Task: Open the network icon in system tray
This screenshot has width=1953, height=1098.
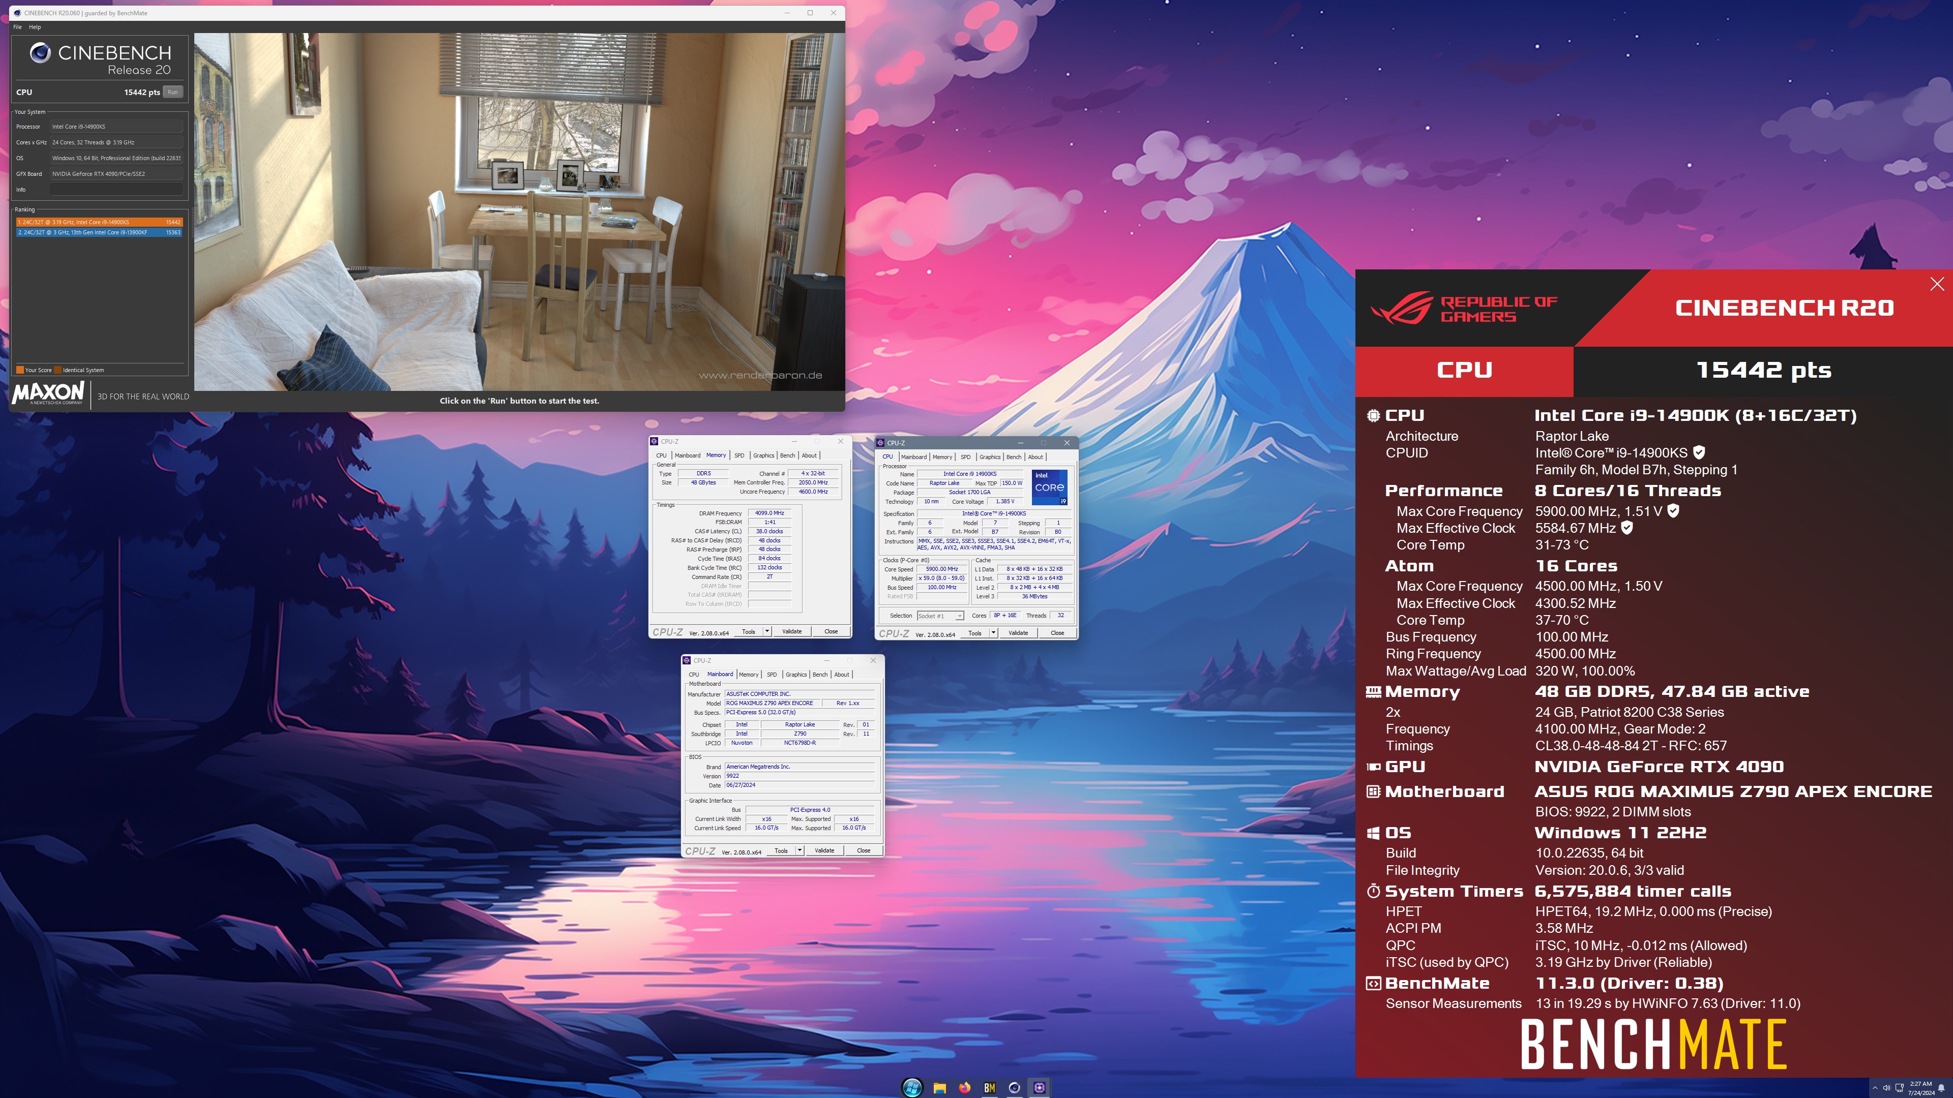Action: pos(1899,1088)
